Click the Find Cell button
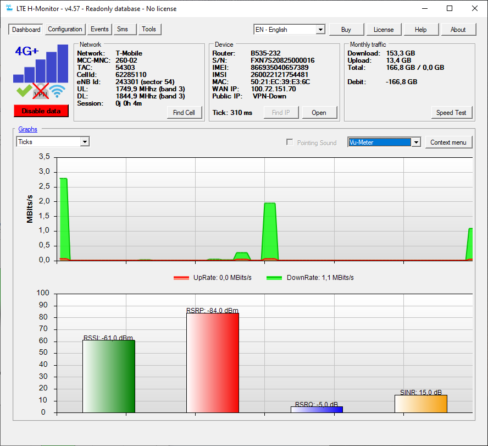Image resolution: width=488 pixels, height=446 pixels. [184, 113]
